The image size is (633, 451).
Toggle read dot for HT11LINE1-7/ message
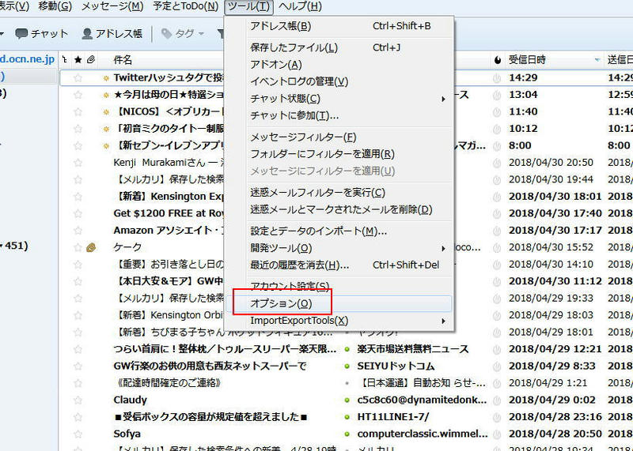347,417
